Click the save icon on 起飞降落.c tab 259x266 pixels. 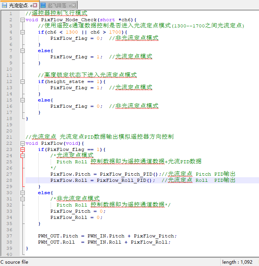pos(43,5)
